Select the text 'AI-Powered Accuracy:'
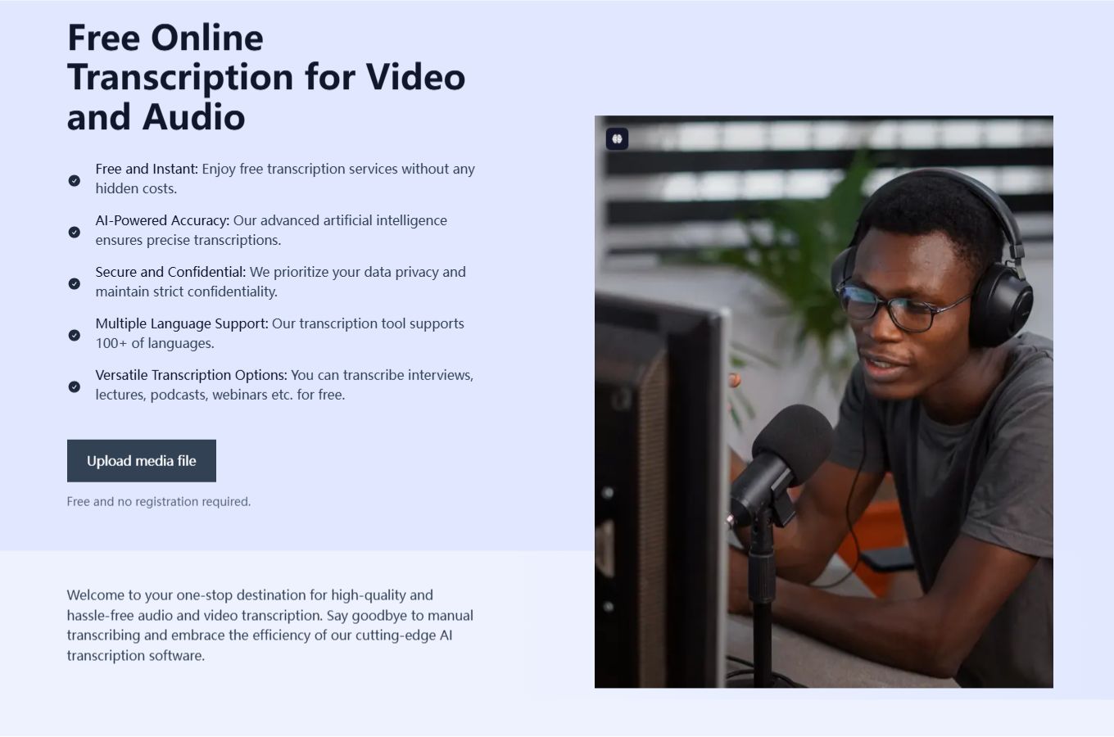The height and width of the screenshot is (737, 1114). click(x=162, y=220)
